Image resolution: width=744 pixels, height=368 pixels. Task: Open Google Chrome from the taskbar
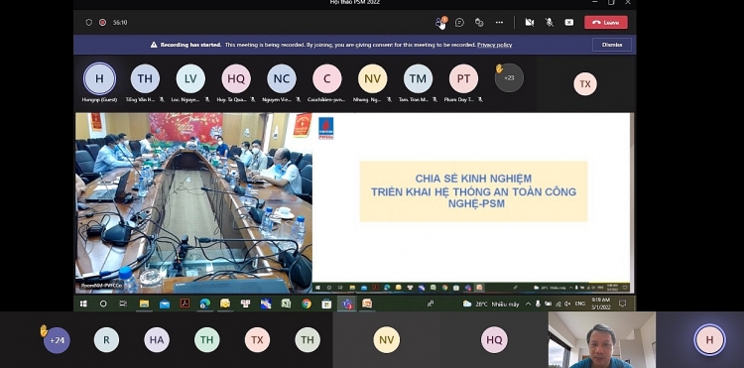coord(307,304)
